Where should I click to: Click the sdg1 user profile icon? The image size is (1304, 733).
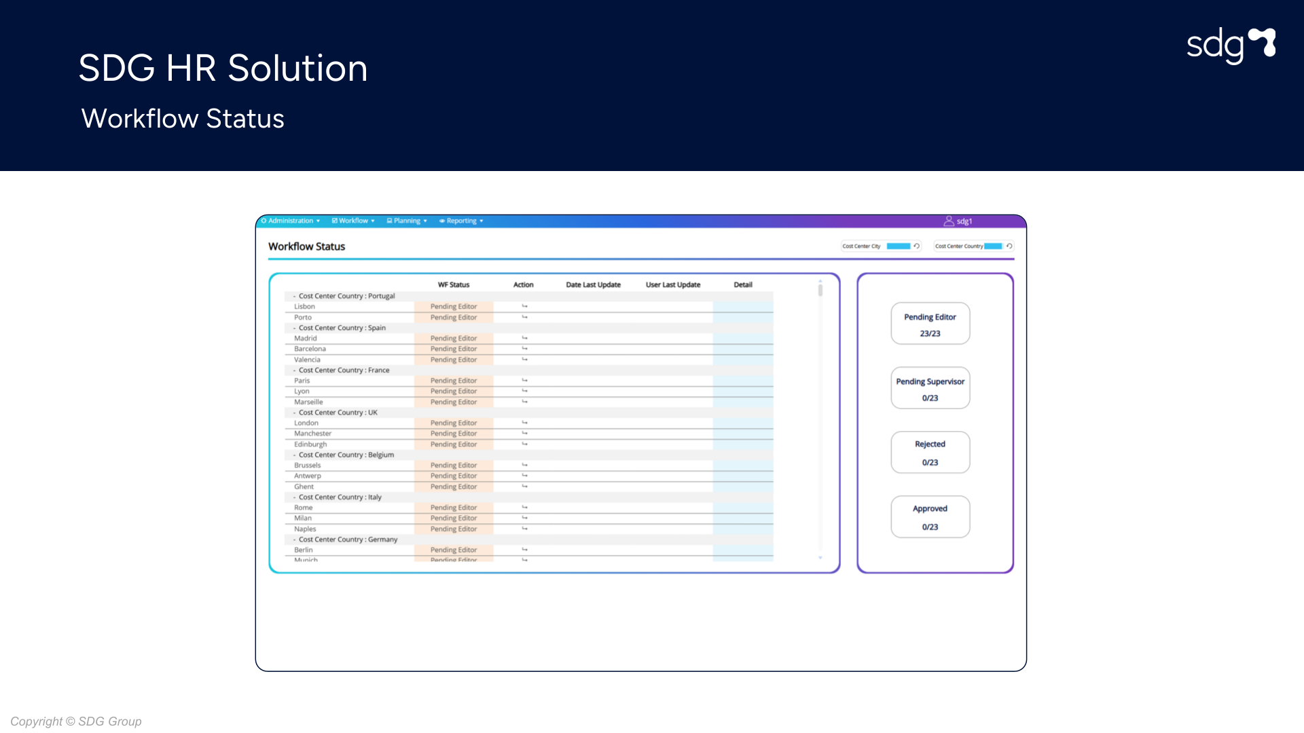(949, 221)
